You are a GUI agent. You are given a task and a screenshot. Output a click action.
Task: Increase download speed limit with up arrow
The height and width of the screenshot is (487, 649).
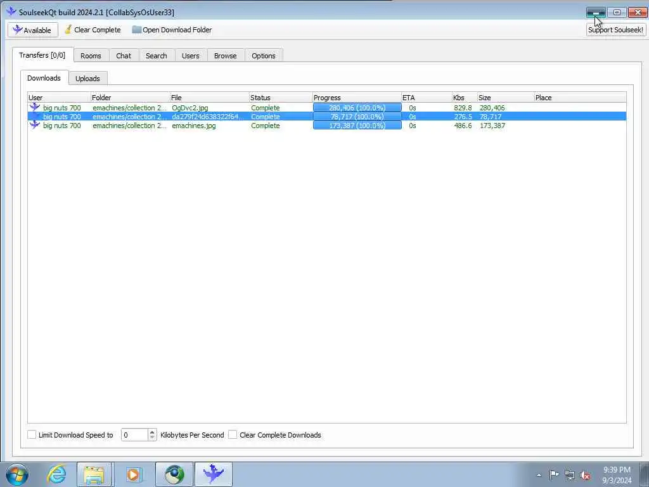(x=152, y=432)
